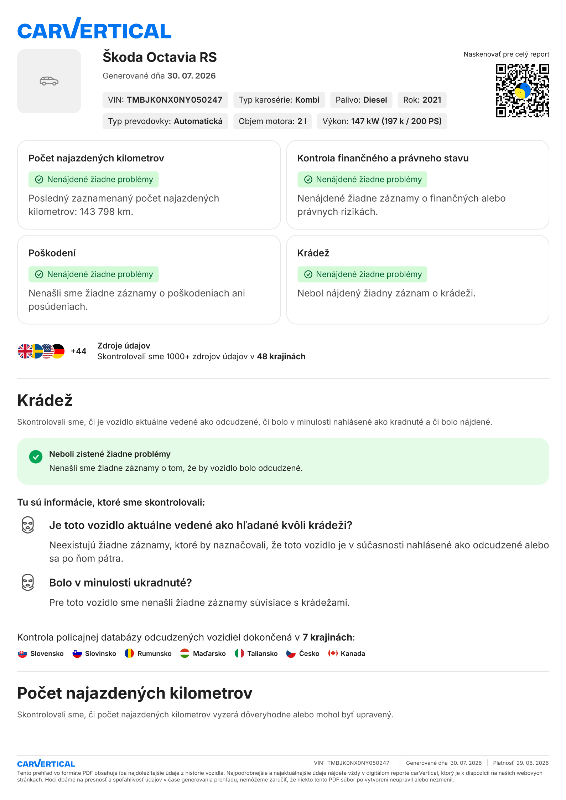Viewport: 566px width, 800px height.
Task: Click the German flag in data sources
Action: [x=58, y=351]
